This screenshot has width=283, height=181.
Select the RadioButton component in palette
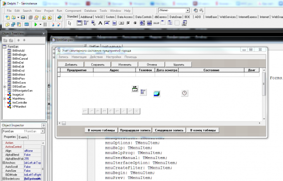135,23
